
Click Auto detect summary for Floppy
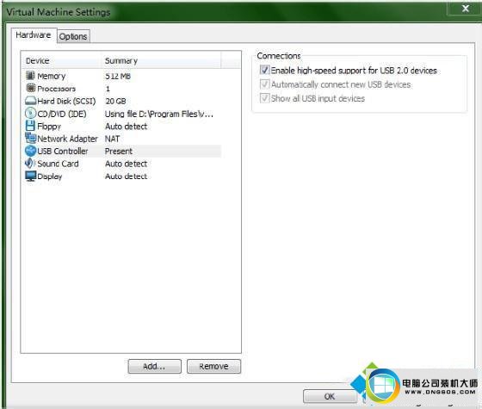(126, 126)
